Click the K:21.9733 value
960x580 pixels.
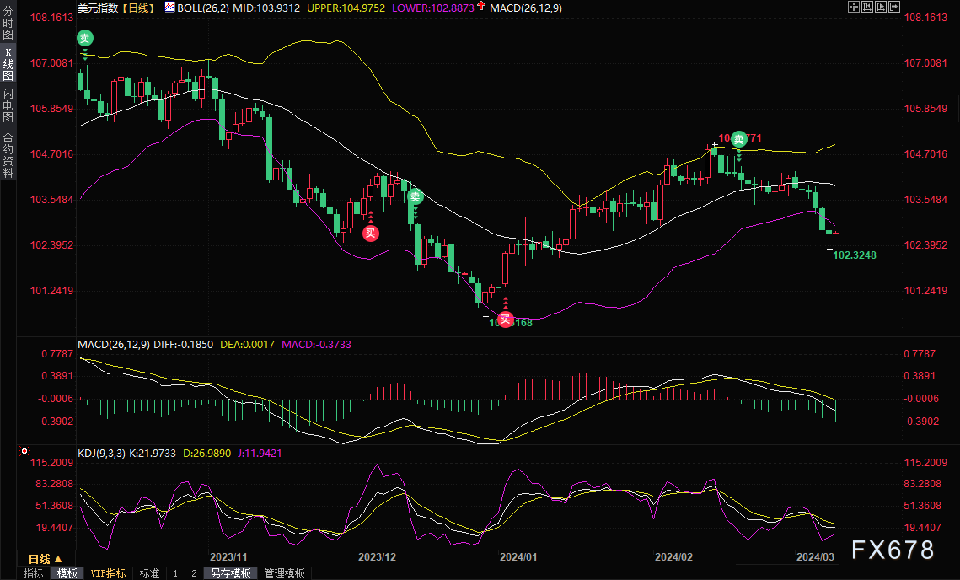(153, 454)
